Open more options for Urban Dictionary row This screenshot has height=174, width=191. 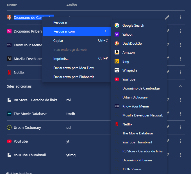181,127
